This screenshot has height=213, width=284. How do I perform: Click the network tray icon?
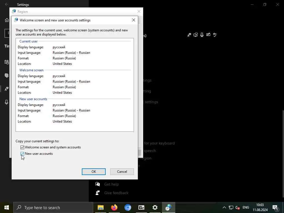[x=231, y=207]
